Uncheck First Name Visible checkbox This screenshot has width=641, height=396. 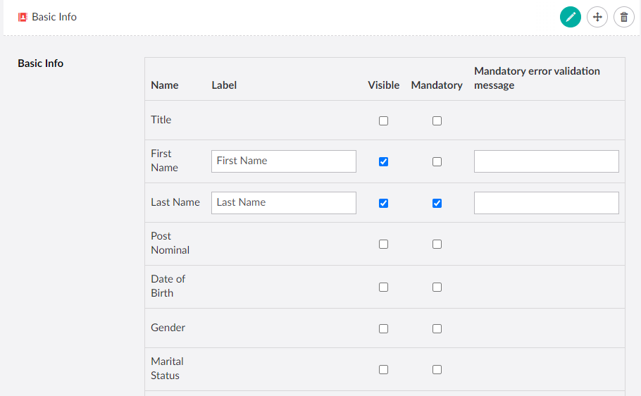coord(383,161)
